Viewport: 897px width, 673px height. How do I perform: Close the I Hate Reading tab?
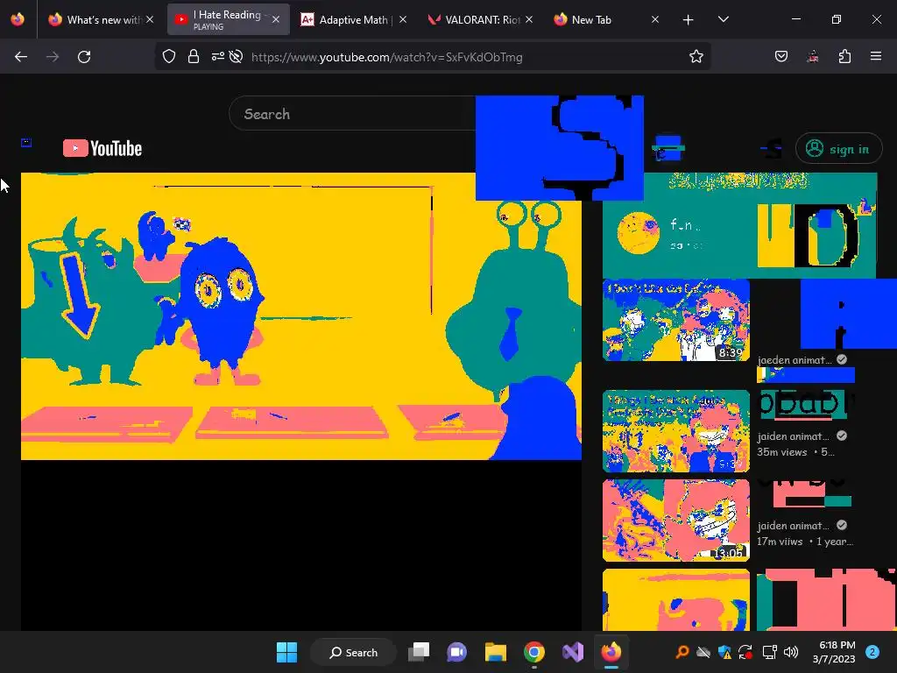(x=276, y=19)
